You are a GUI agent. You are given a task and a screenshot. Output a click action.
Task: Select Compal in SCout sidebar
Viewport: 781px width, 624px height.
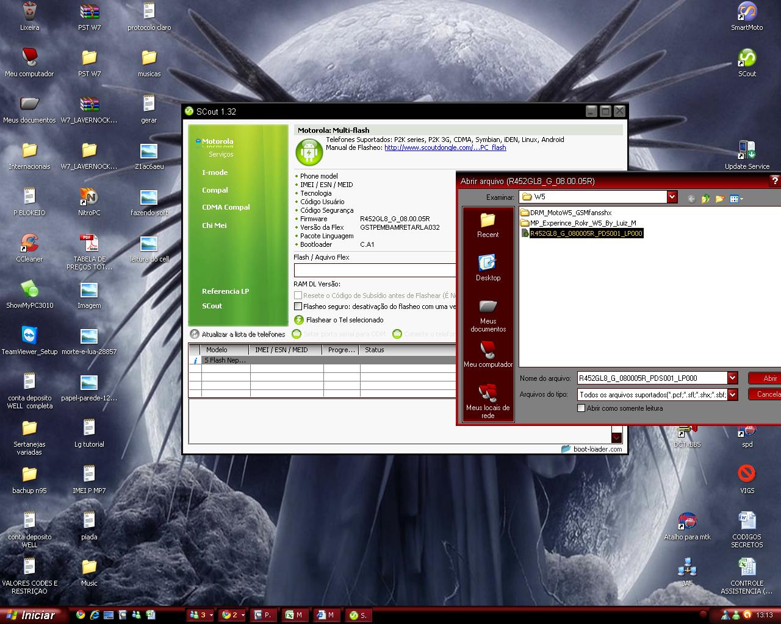point(215,190)
